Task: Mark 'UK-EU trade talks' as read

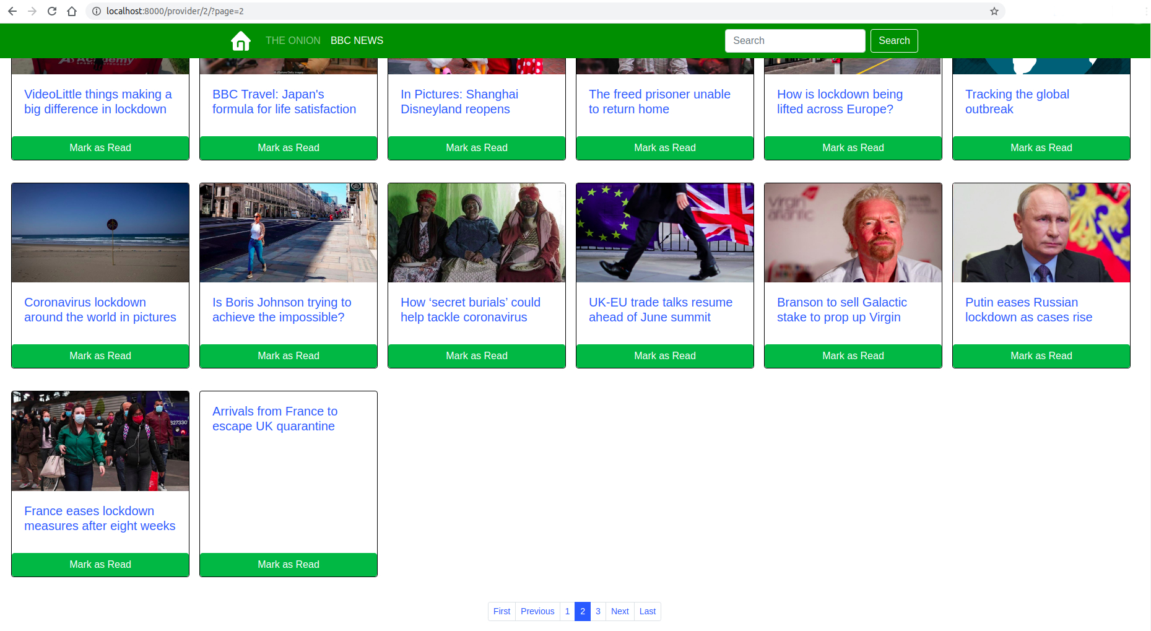Action: 665,356
